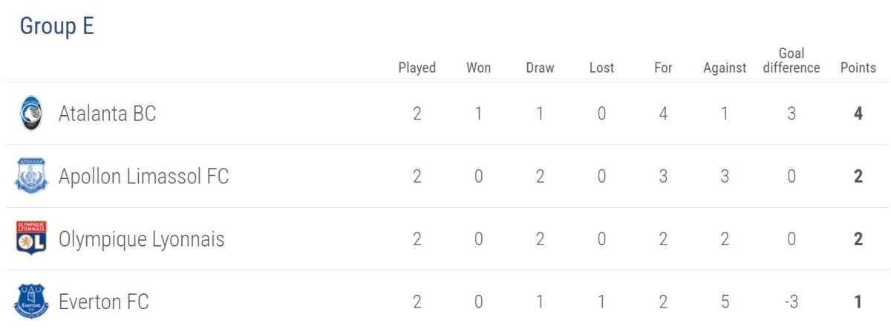This screenshot has width=891, height=335.
Task: Sort table by Points column header
Action: 858,68
